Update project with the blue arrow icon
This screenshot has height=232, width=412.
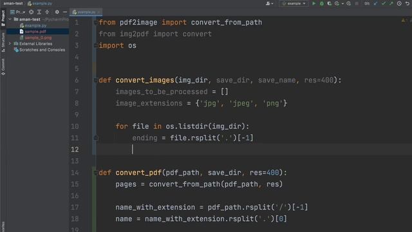(375, 3)
